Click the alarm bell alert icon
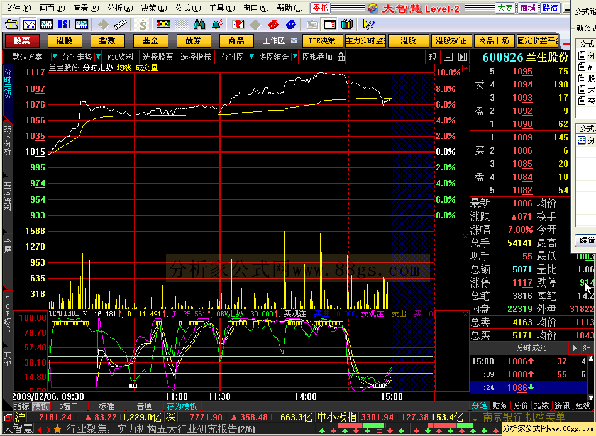Screen dimensions: 596x436 pyautogui.click(x=218, y=25)
